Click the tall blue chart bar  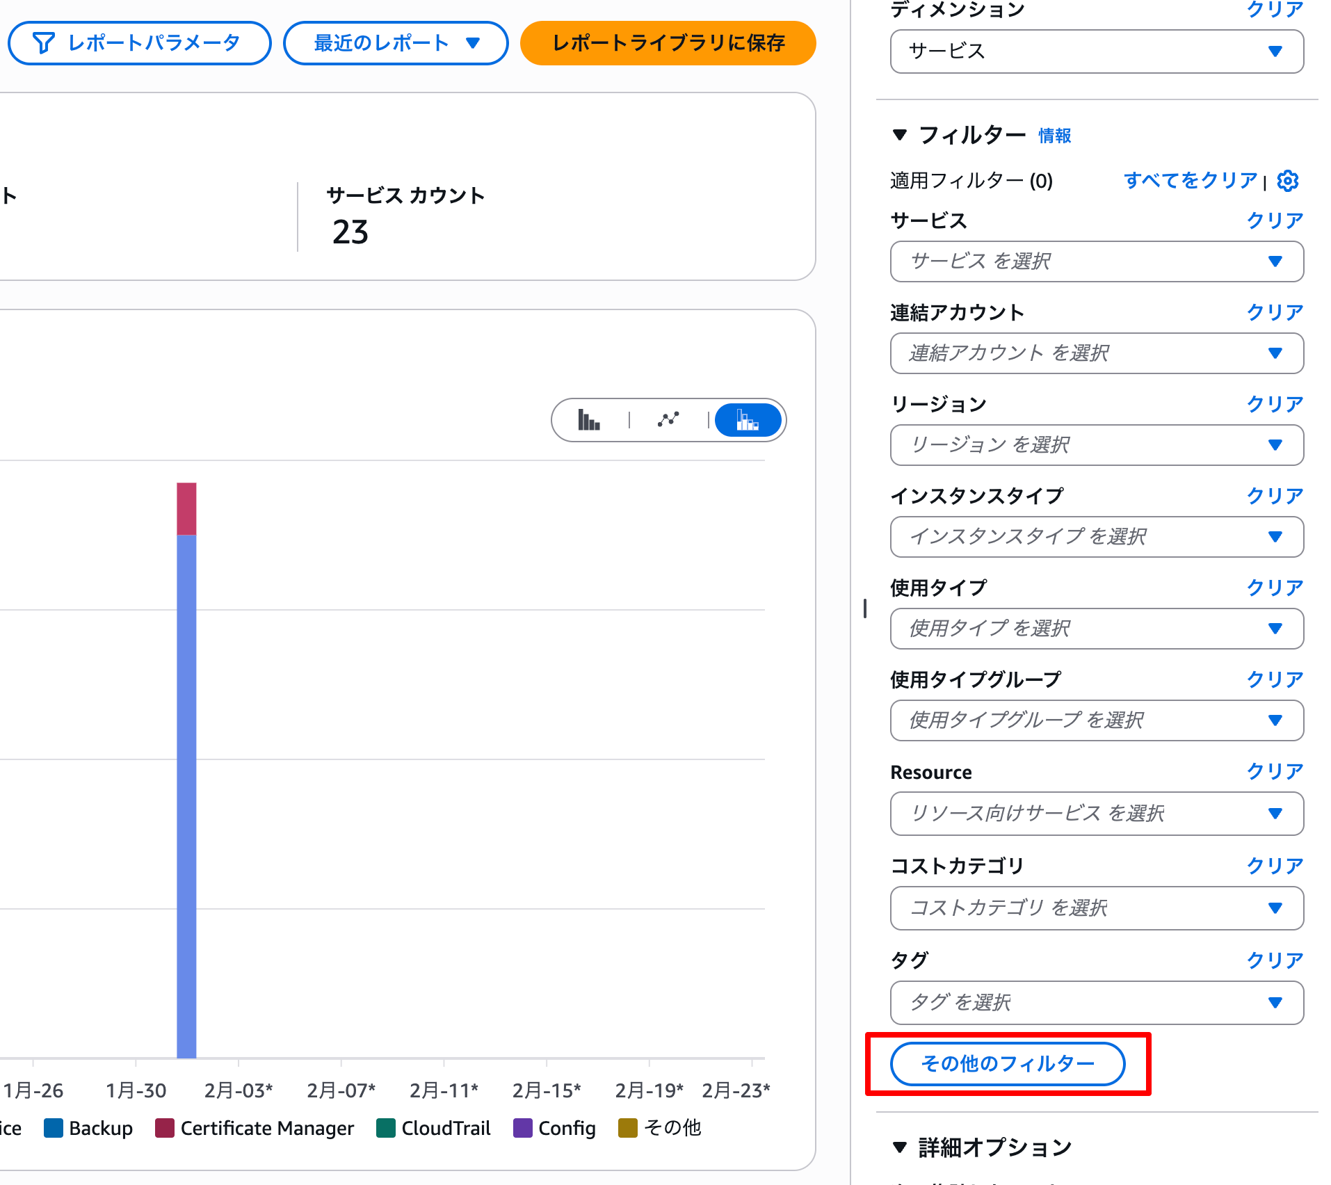tap(186, 793)
